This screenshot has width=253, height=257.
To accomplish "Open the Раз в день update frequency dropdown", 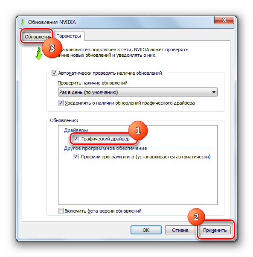I will 138,92.
